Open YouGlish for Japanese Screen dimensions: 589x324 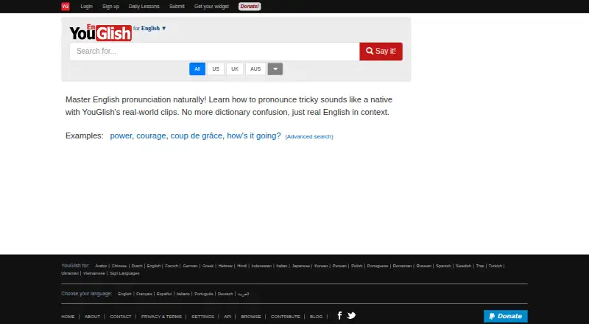point(301,266)
